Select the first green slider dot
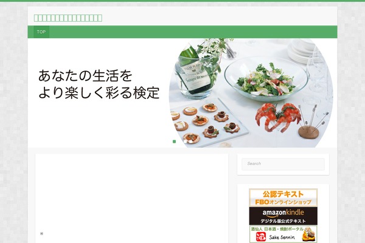365x243 pixels. pyautogui.click(x=174, y=142)
